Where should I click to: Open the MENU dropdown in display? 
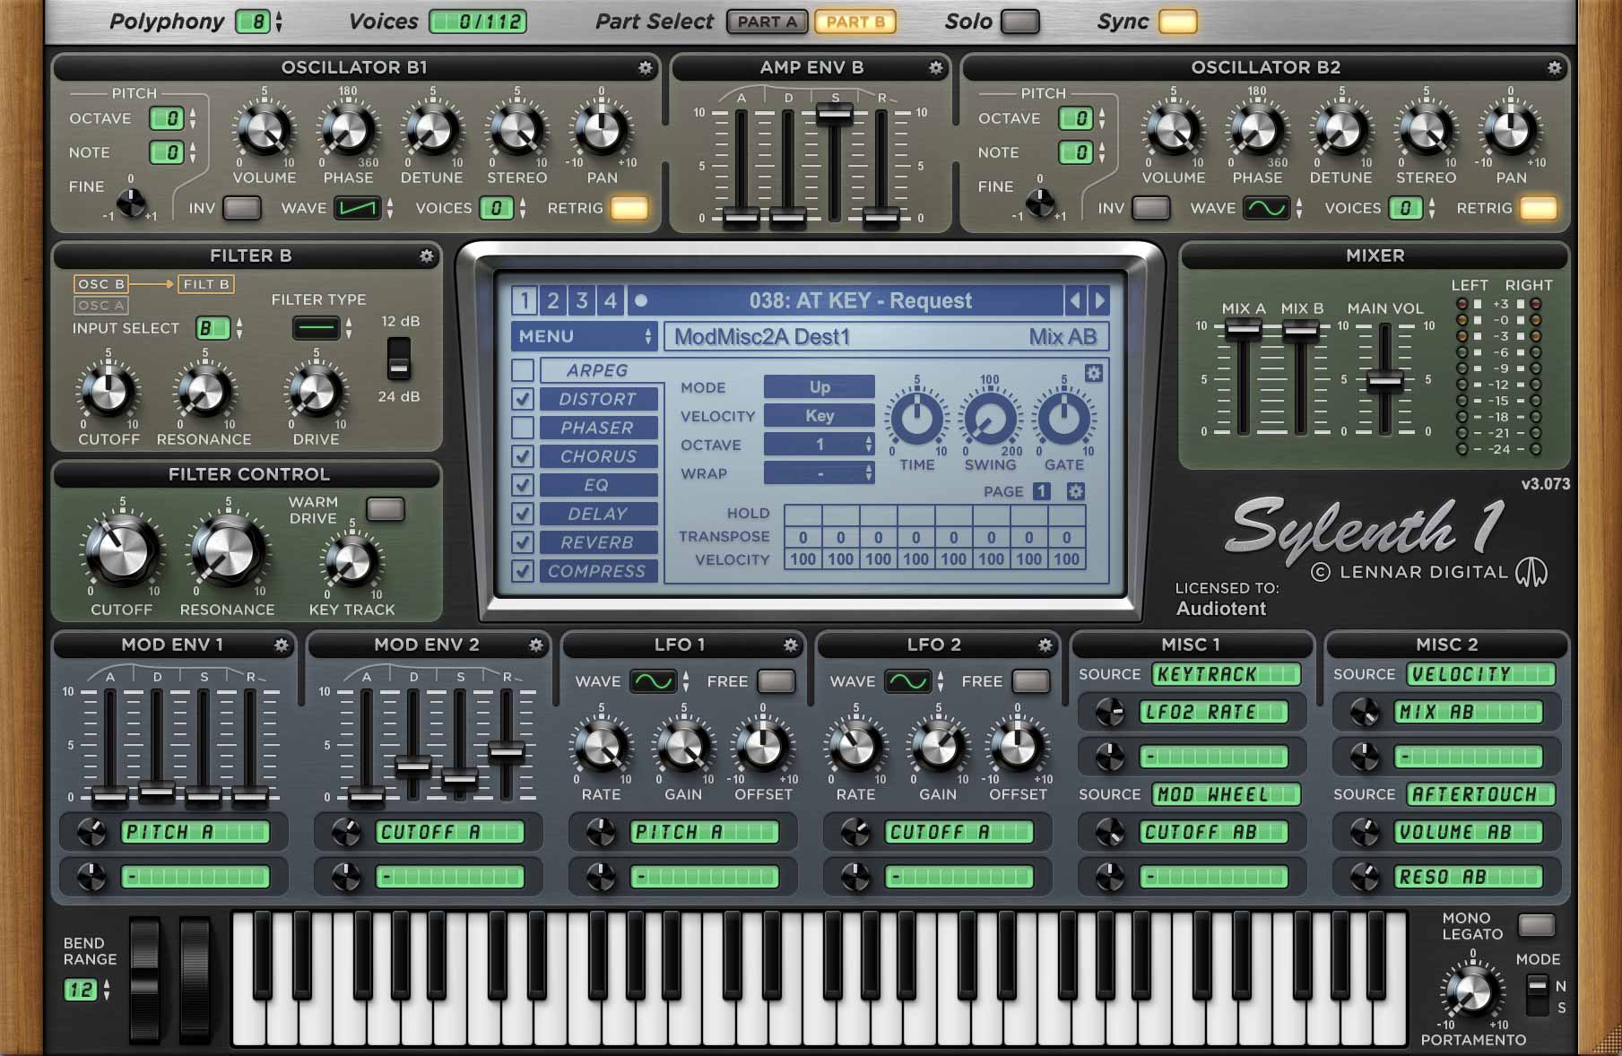coord(584,336)
